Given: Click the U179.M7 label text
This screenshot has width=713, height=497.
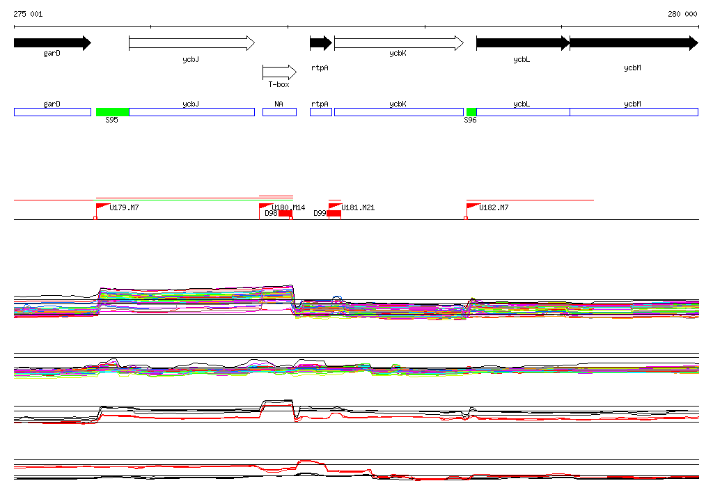Looking at the screenshot, I should 124,208.
